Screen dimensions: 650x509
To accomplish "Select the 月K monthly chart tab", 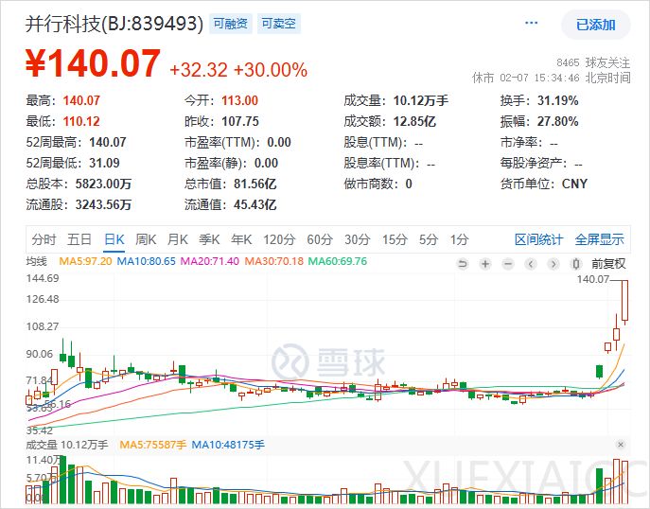I will point(178,239).
